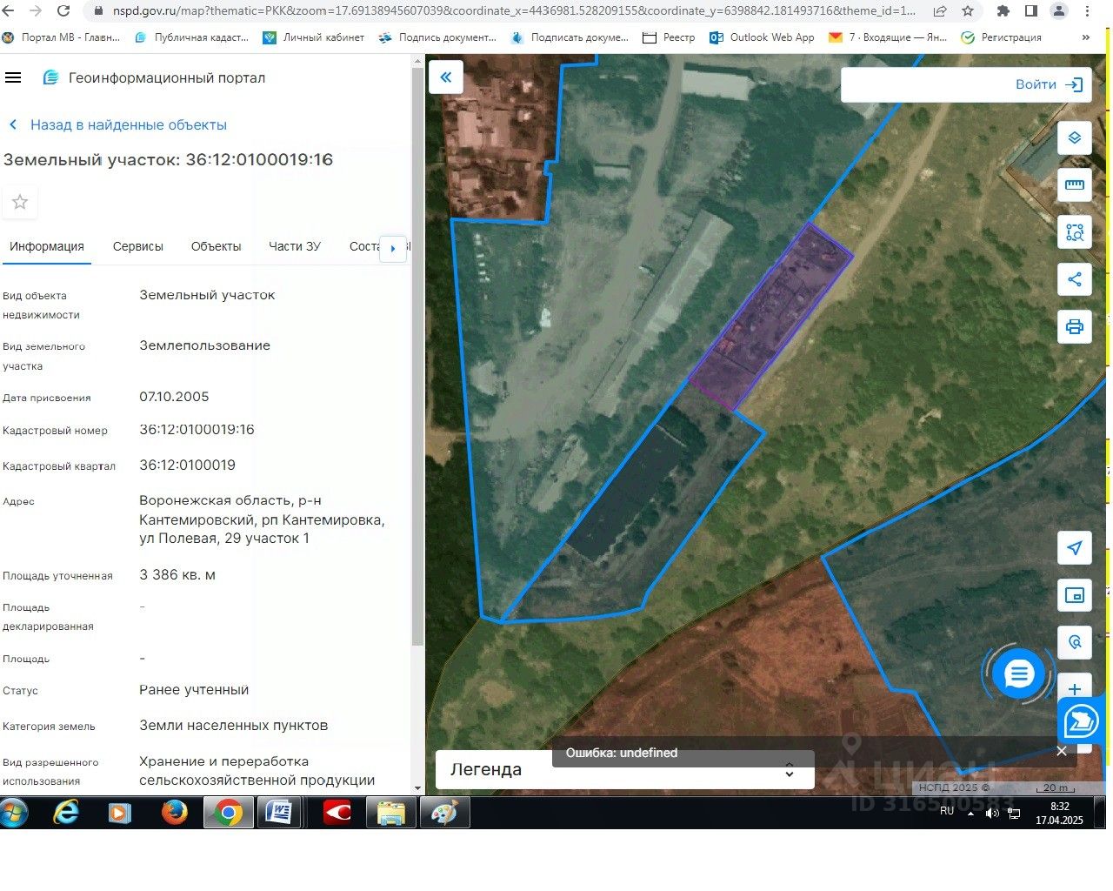Show hidden system tray icons arrow
This screenshot has width=1113, height=891.
(x=971, y=813)
